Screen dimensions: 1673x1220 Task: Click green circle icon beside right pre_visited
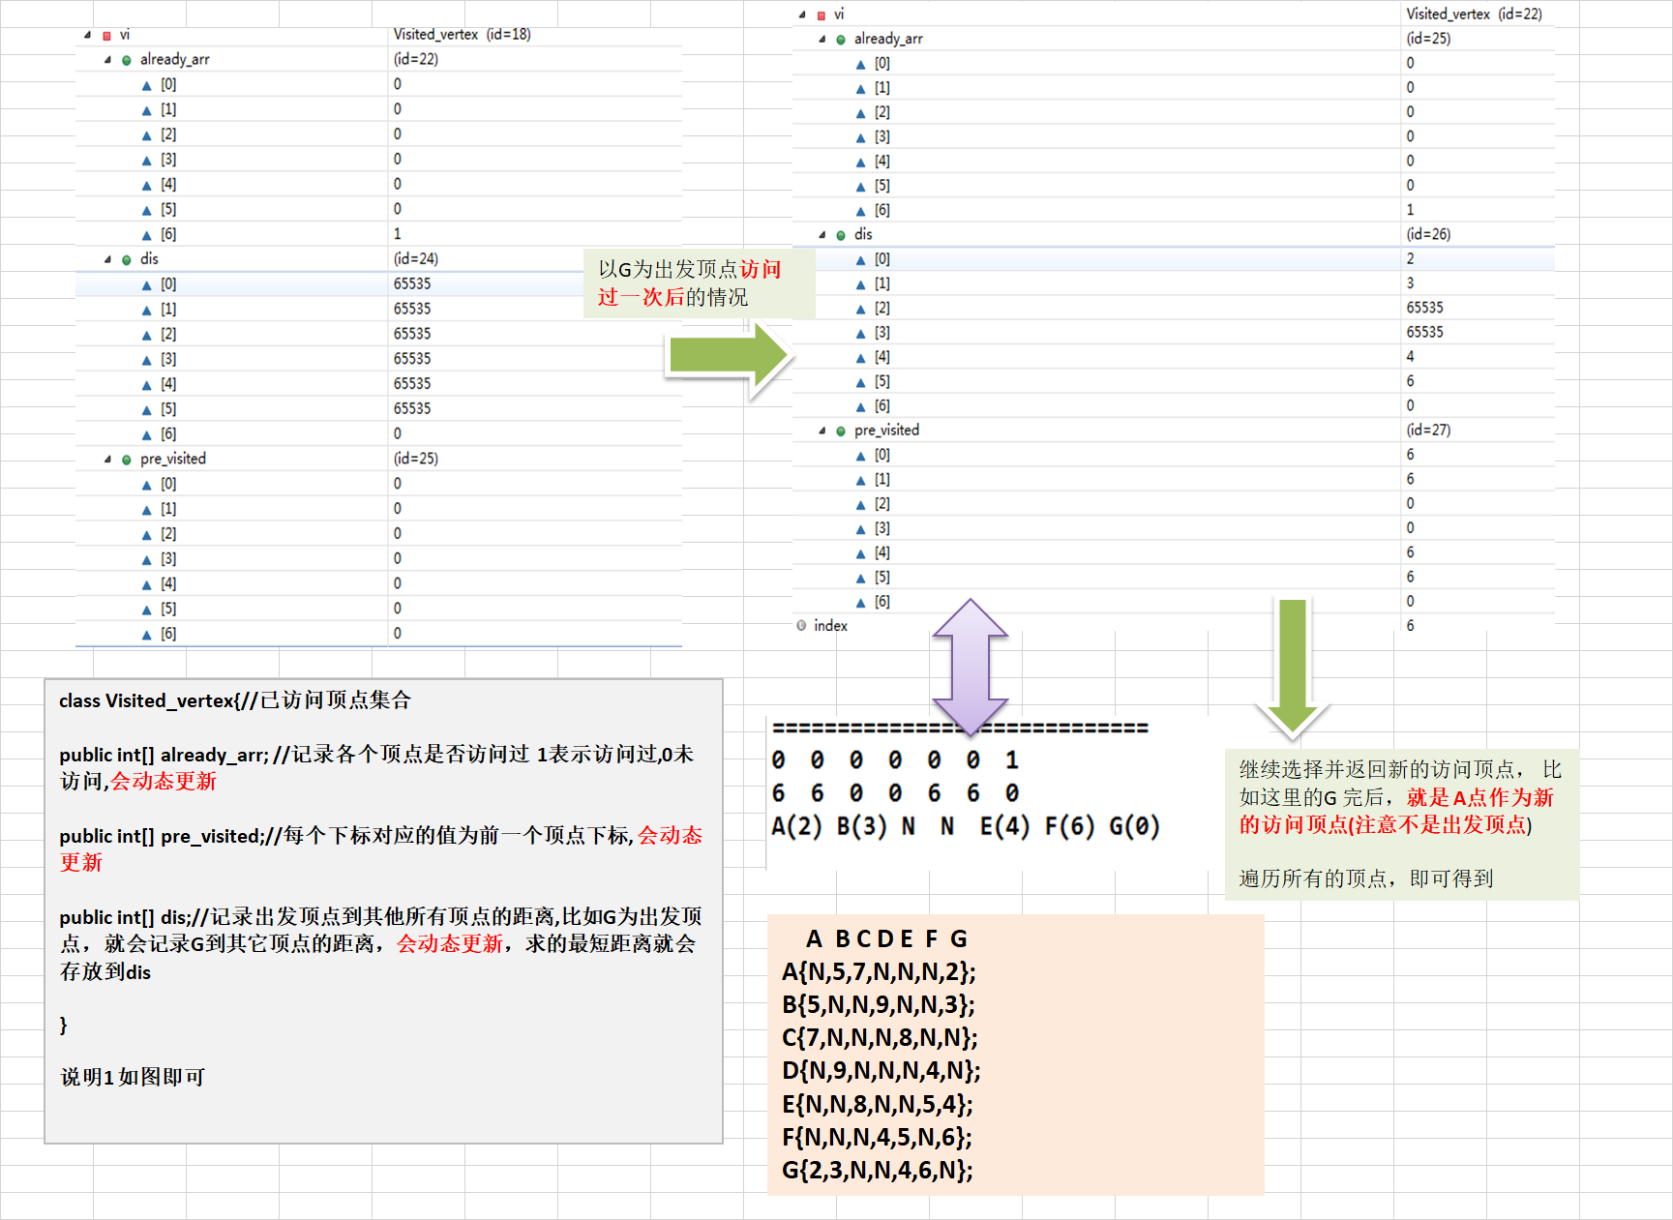[x=841, y=431]
